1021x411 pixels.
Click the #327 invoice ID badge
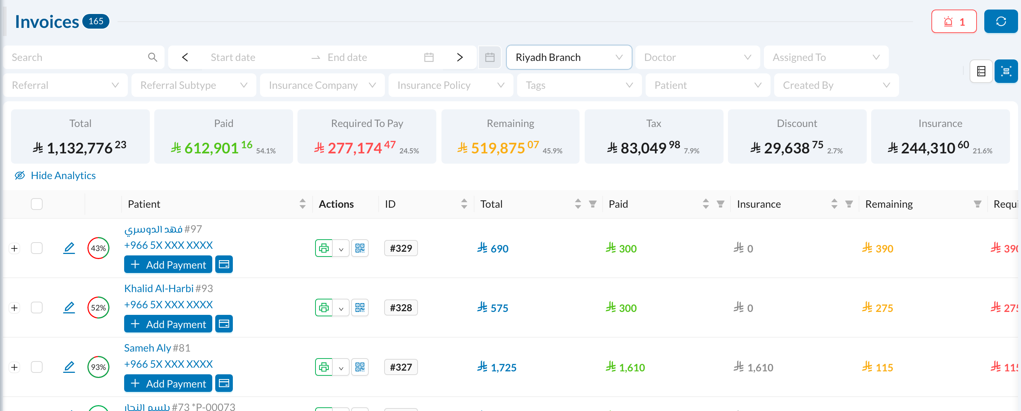(401, 367)
